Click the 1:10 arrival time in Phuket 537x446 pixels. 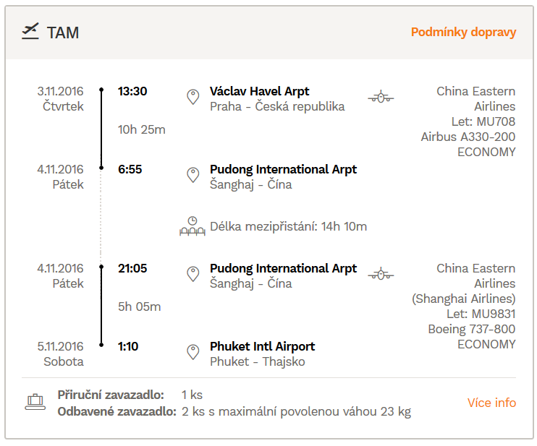tap(128, 346)
